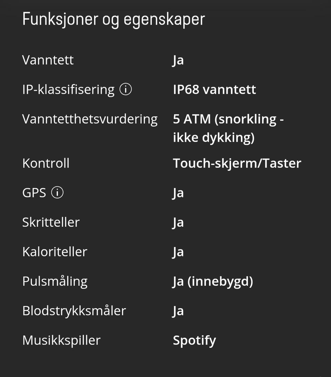Click the Ja value beside Skritteller

(178, 222)
